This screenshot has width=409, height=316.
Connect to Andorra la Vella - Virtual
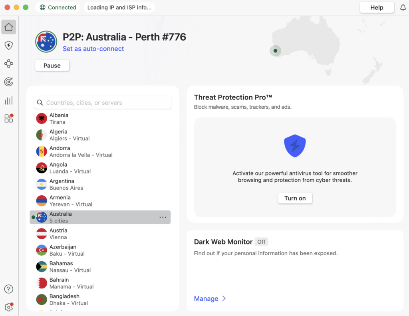(100, 151)
